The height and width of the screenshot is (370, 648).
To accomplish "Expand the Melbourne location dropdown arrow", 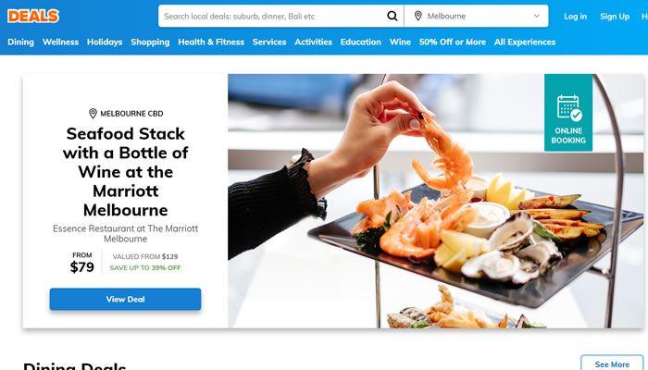I will tap(536, 16).
